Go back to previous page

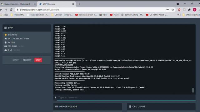(1, 10)
